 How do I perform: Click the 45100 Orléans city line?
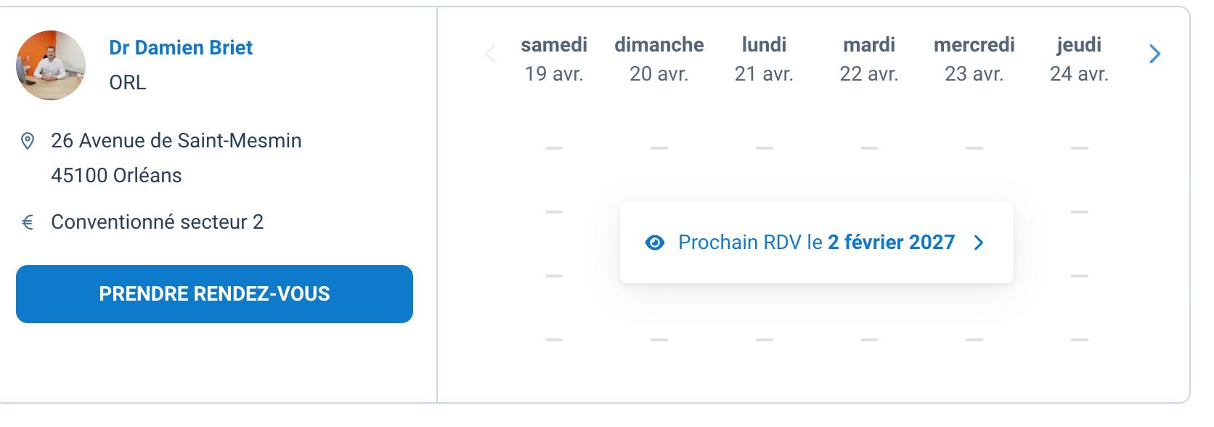click(116, 176)
